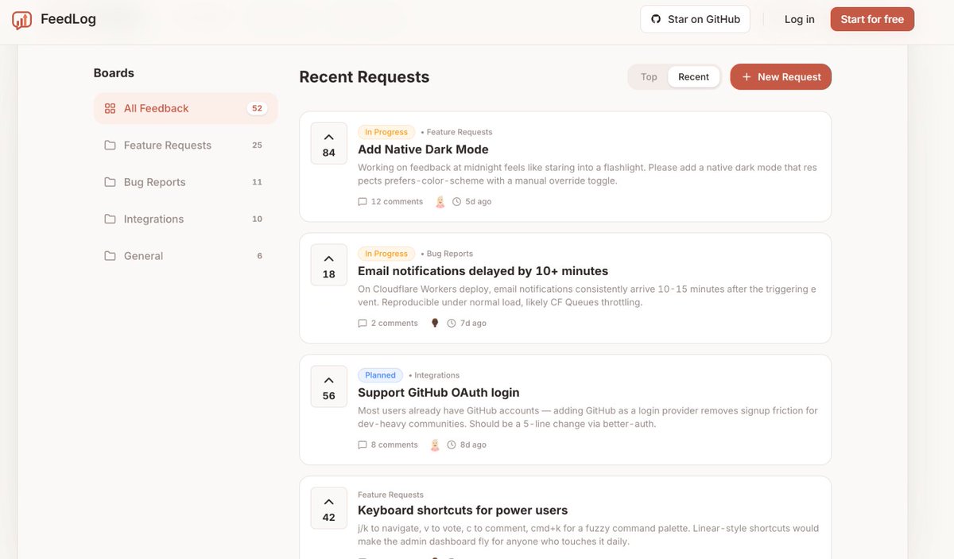The image size is (954, 559).
Task: Open Add Native Dark Mode title
Action: pyautogui.click(x=423, y=149)
